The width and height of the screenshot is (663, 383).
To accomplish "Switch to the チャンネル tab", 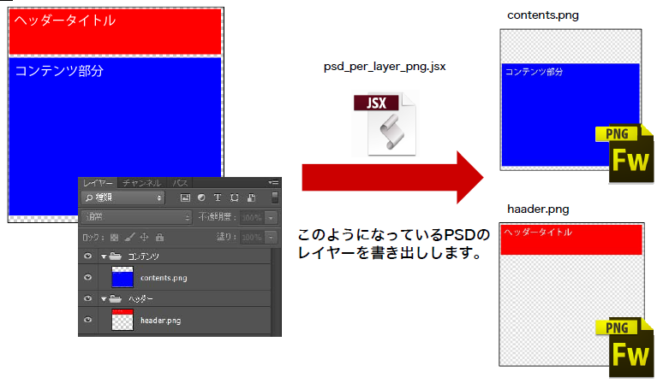I will [141, 183].
